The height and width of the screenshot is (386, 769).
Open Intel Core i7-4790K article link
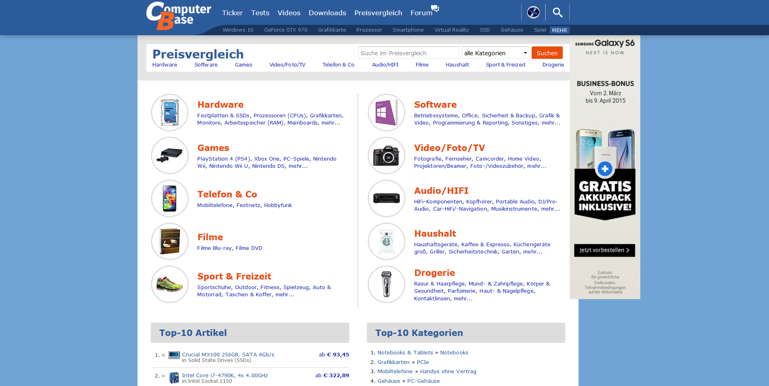225,376
